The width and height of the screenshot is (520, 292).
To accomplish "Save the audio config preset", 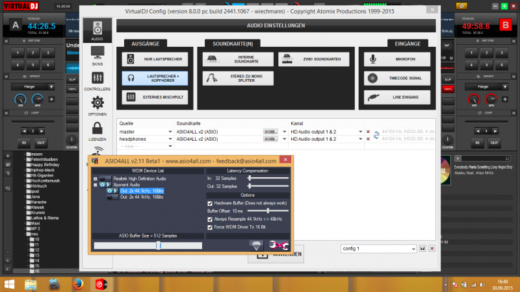I will click(422, 249).
